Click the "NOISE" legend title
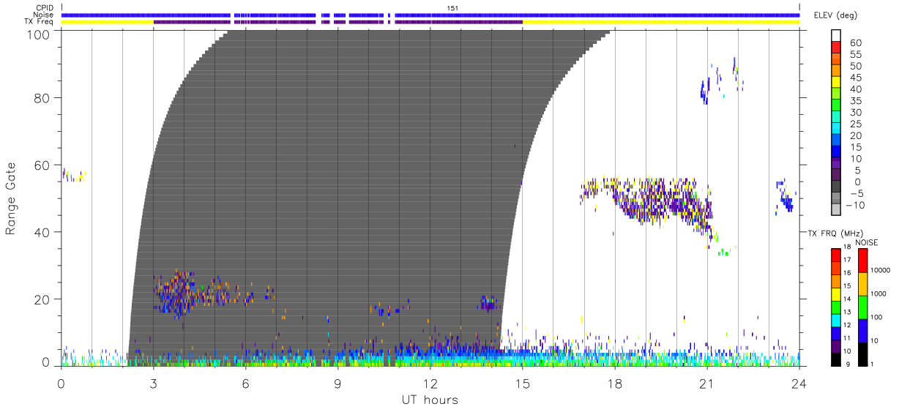The image size is (899, 415). 867,242
